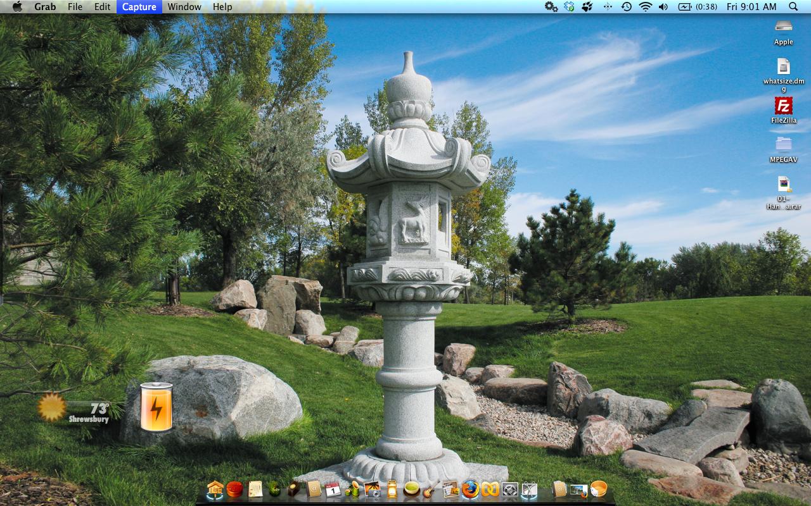The height and width of the screenshot is (506, 811).
Task: Click the dark wooden box Dock icon
Action: (x=293, y=489)
